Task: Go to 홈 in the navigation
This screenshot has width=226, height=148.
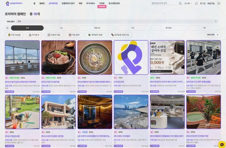Action: (x=34, y=3)
